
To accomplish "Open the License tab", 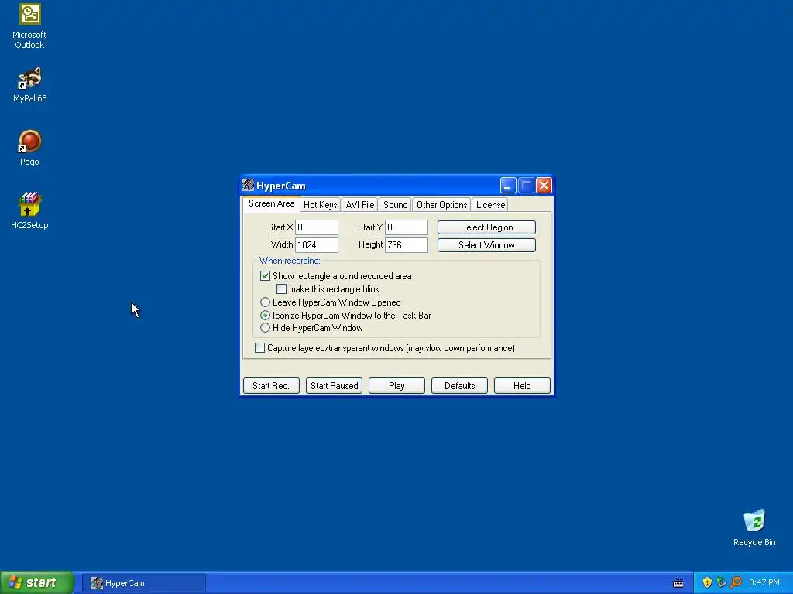I will click(x=490, y=204).
